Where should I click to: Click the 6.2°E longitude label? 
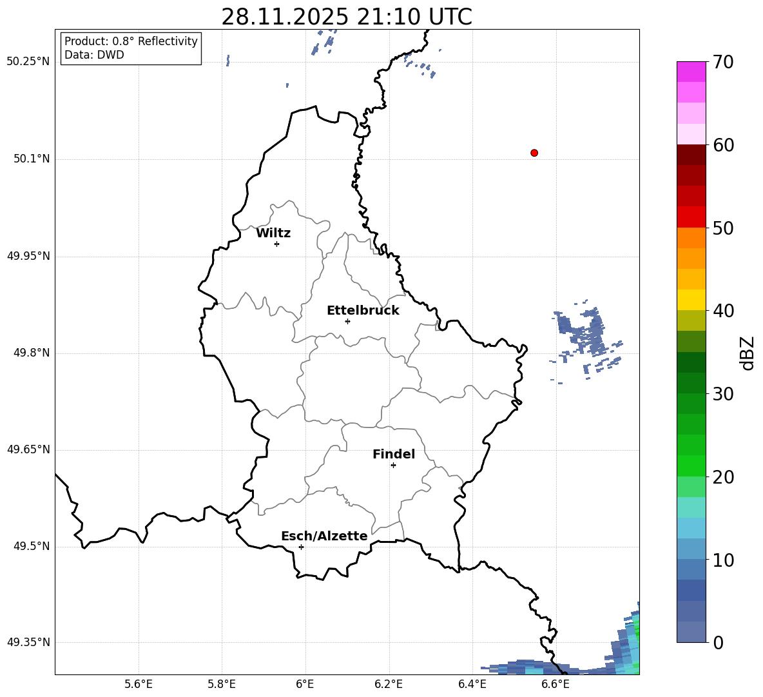pyautogui.click(x=389, y=684)
